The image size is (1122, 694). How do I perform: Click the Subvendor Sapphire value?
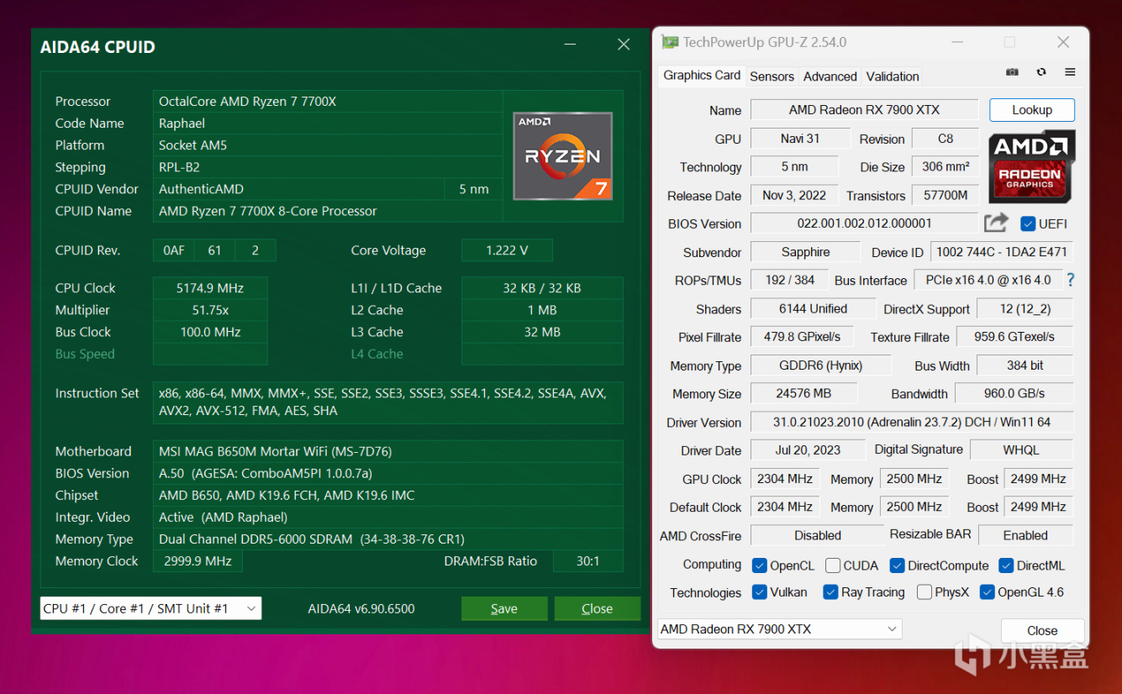805,252
